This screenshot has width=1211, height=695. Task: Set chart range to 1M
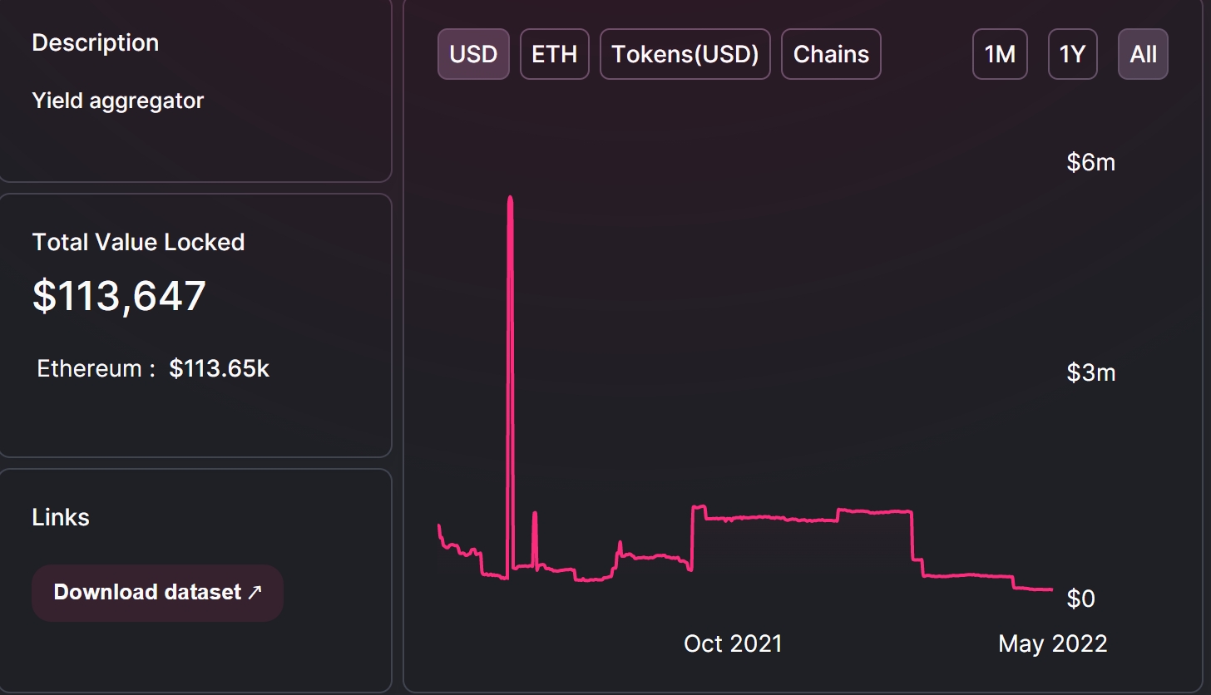click(x=1000, y=54)
